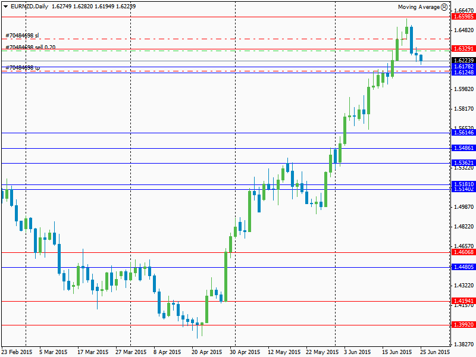Click the 27 Mar 2015 date label
Screen dimensions: 476x357
click(x=131, y=352)
